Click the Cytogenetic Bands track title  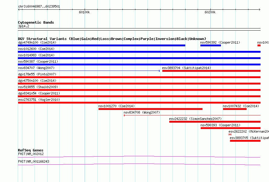(36, 22)
